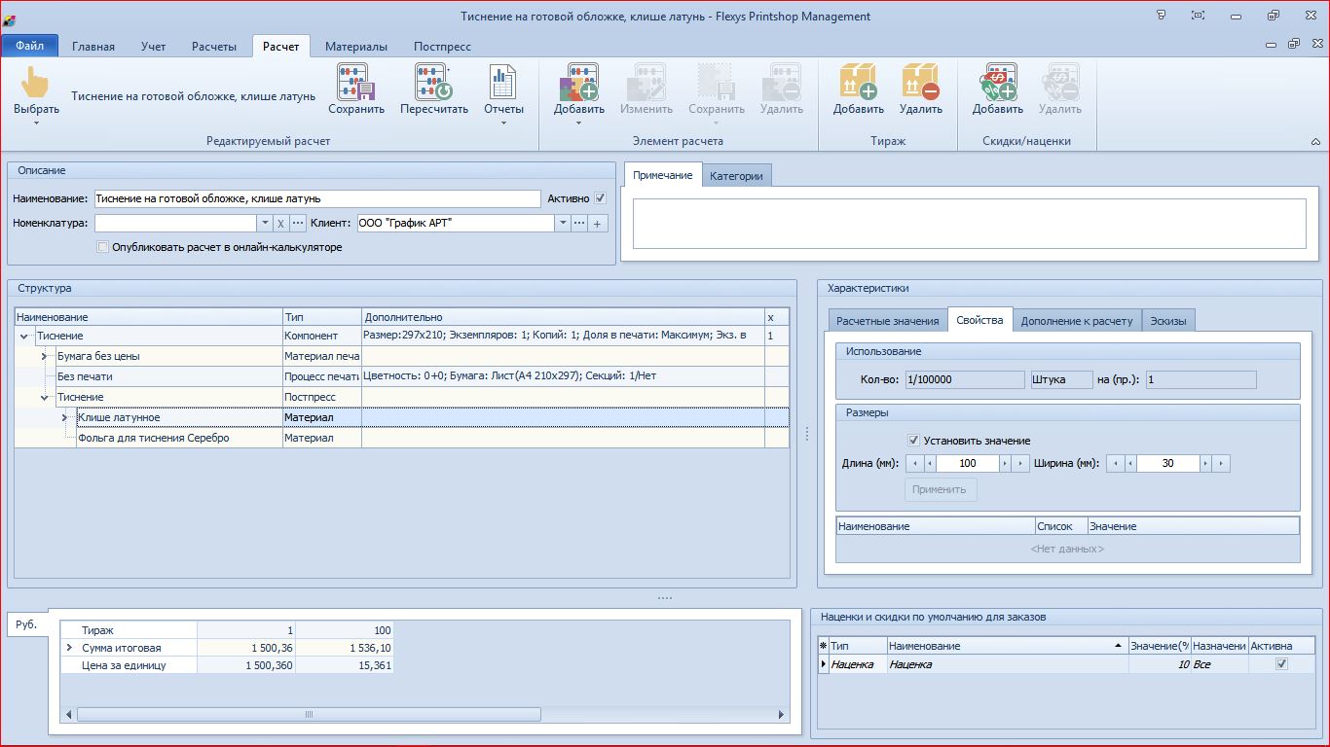The width and height of the screenshot is (1330, 747).
Task: Expand the Клише латунное tree row
Action: [x=64, y=417]
